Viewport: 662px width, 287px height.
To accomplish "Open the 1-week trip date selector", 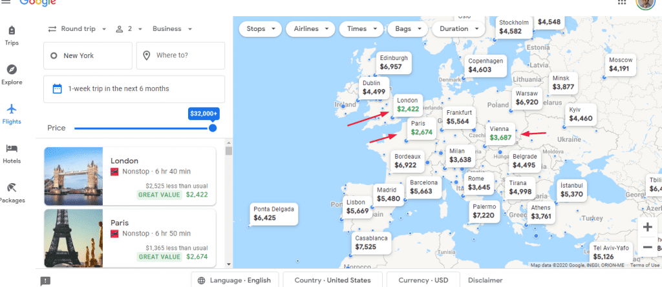I will 134,89.
